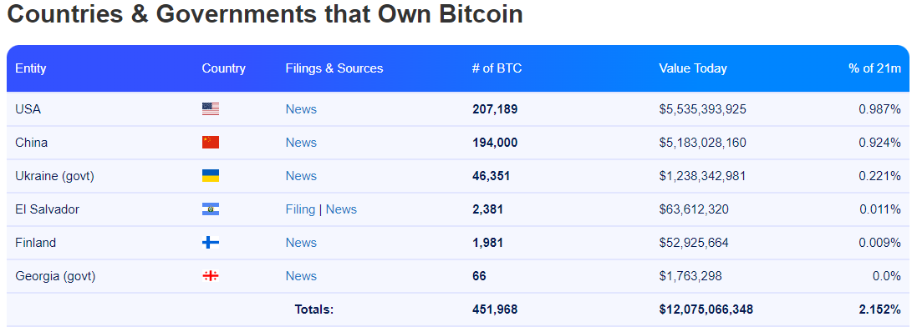912x327 pixels.
Task: Click the Georgia flag icon
Action: pyautogui.click(x=211, y=276)
